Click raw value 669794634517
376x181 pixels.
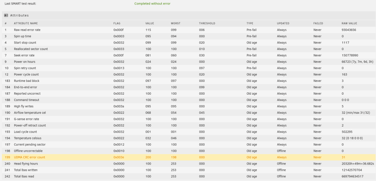click(353, 176)
